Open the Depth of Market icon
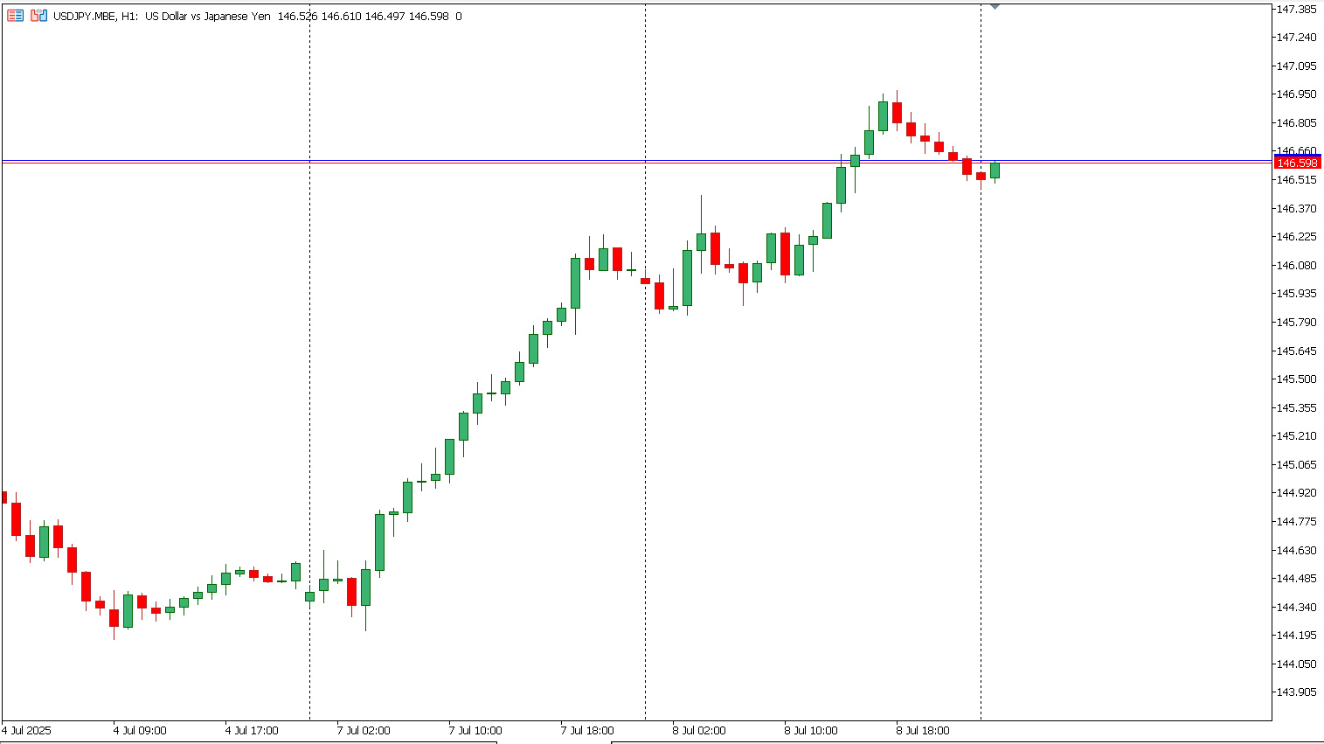Screen dimensions: 1324x744 pyautogui.click(x=38, y=16)
